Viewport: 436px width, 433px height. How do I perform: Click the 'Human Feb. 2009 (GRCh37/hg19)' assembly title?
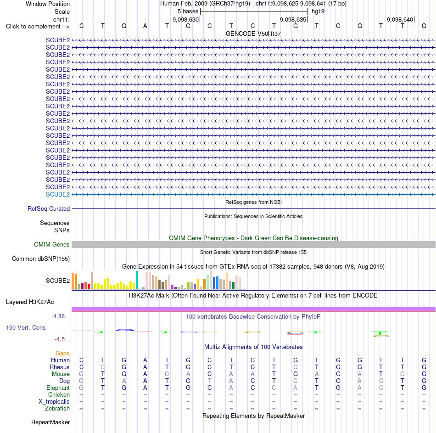(x=205, y=4)
